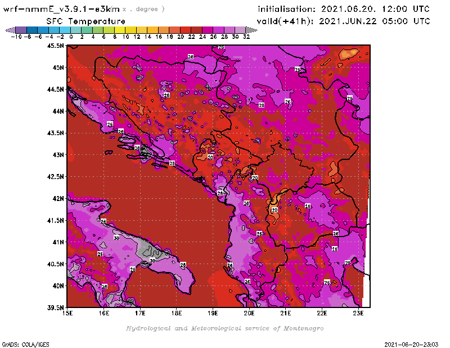Click the 41N latitude label

(x=58, y=242)
